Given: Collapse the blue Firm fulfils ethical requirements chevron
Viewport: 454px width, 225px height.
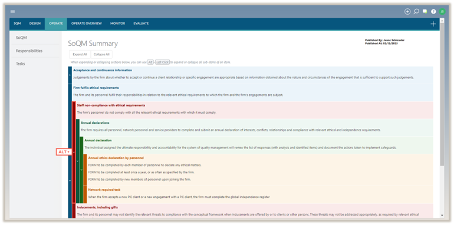Looking at the screenshot, I should pyautogui.click(x=70, y=180).
